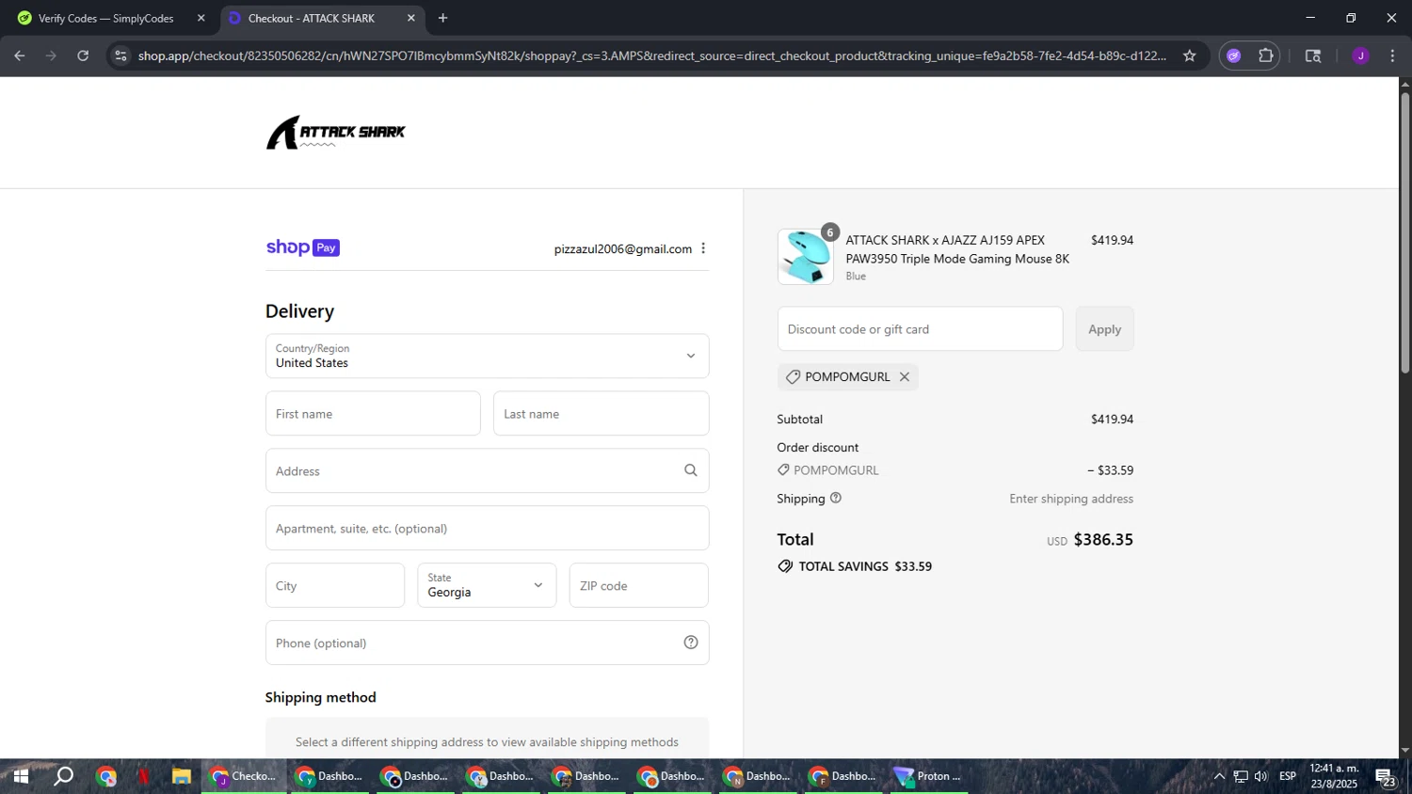Remove the POMPOMGURL discount code tag
Screen dimensions: 1412x794
click(x=905, y=376)
